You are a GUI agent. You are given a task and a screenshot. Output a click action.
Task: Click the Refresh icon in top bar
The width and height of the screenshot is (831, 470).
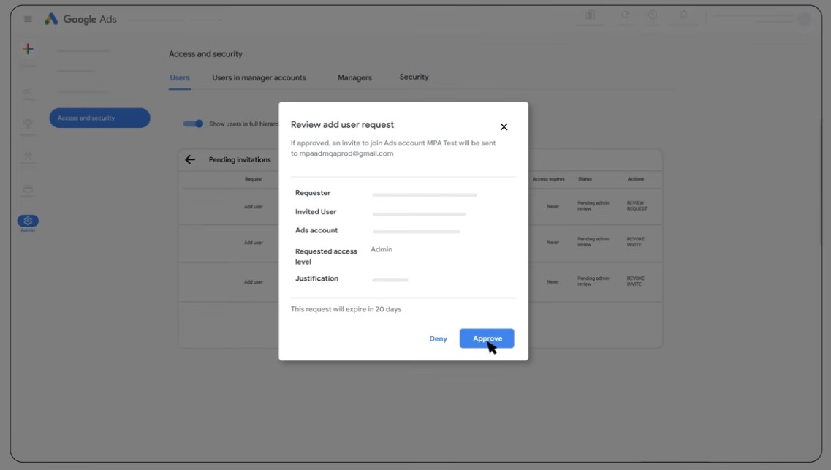[x=626, y=15]
